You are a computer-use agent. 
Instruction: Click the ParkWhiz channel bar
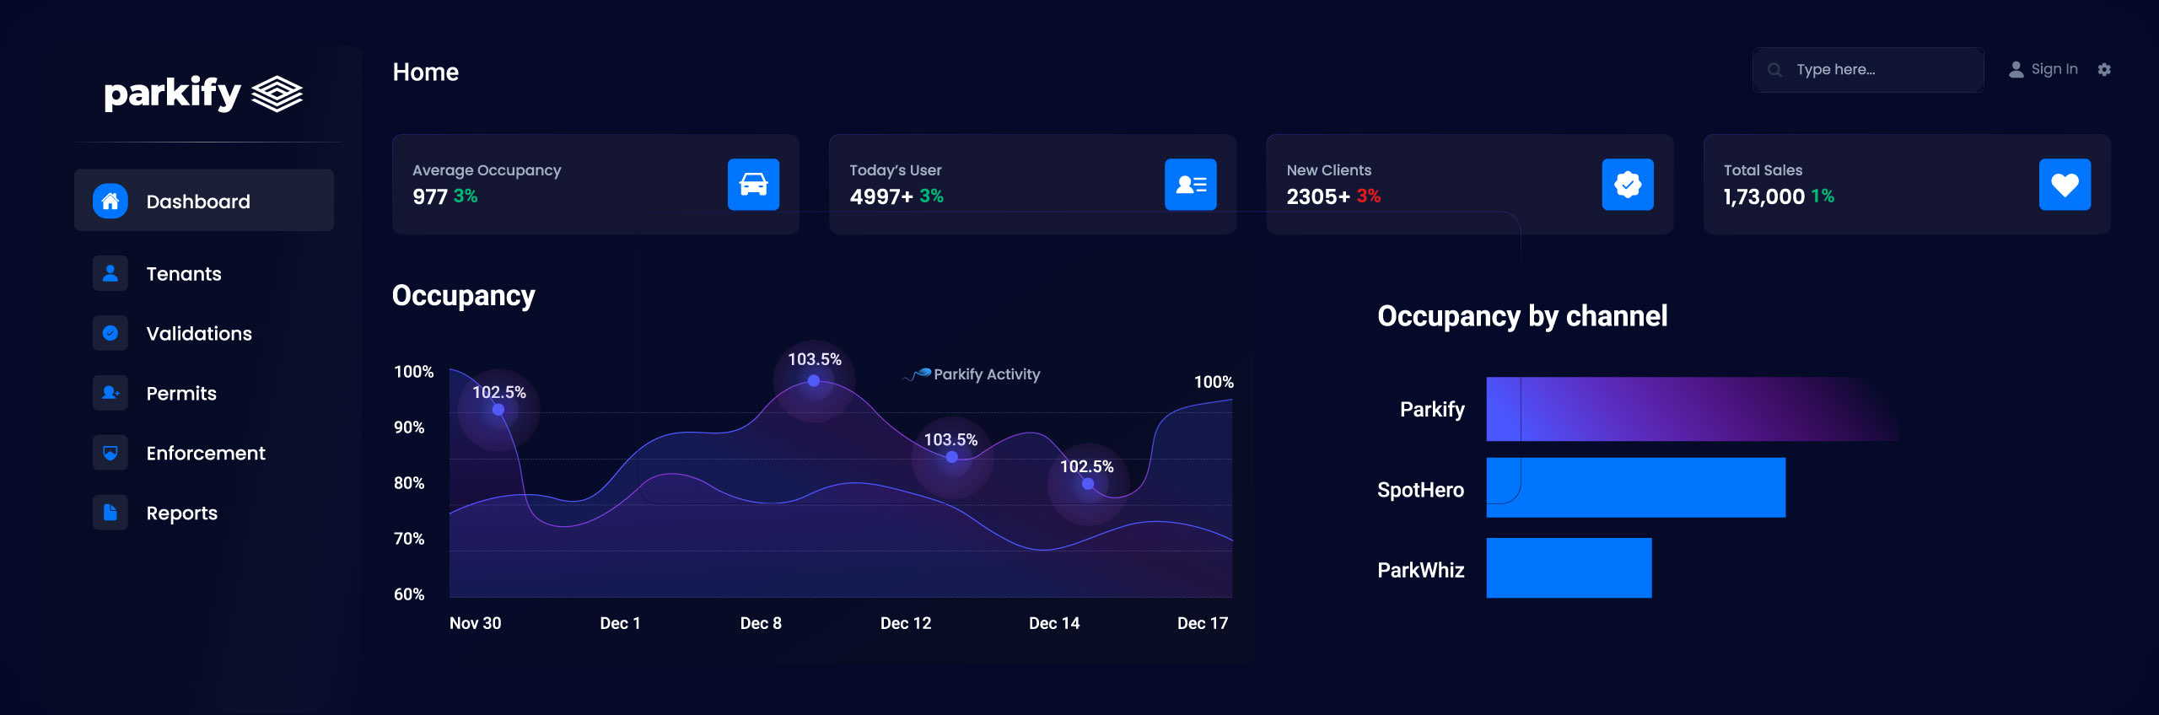tap(1568, 568)
